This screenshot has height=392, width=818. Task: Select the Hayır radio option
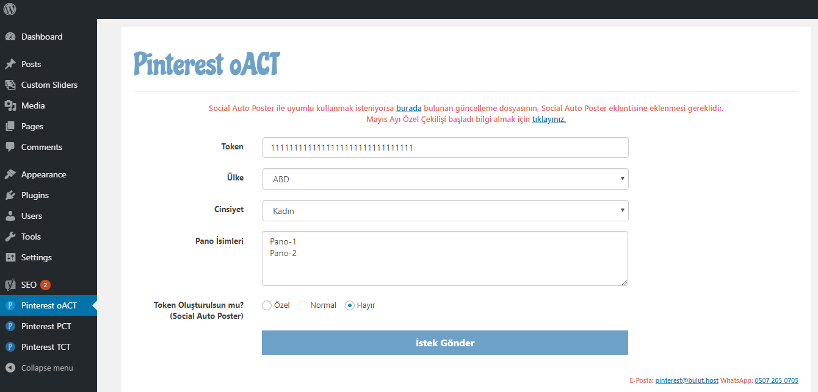[350, 305]
